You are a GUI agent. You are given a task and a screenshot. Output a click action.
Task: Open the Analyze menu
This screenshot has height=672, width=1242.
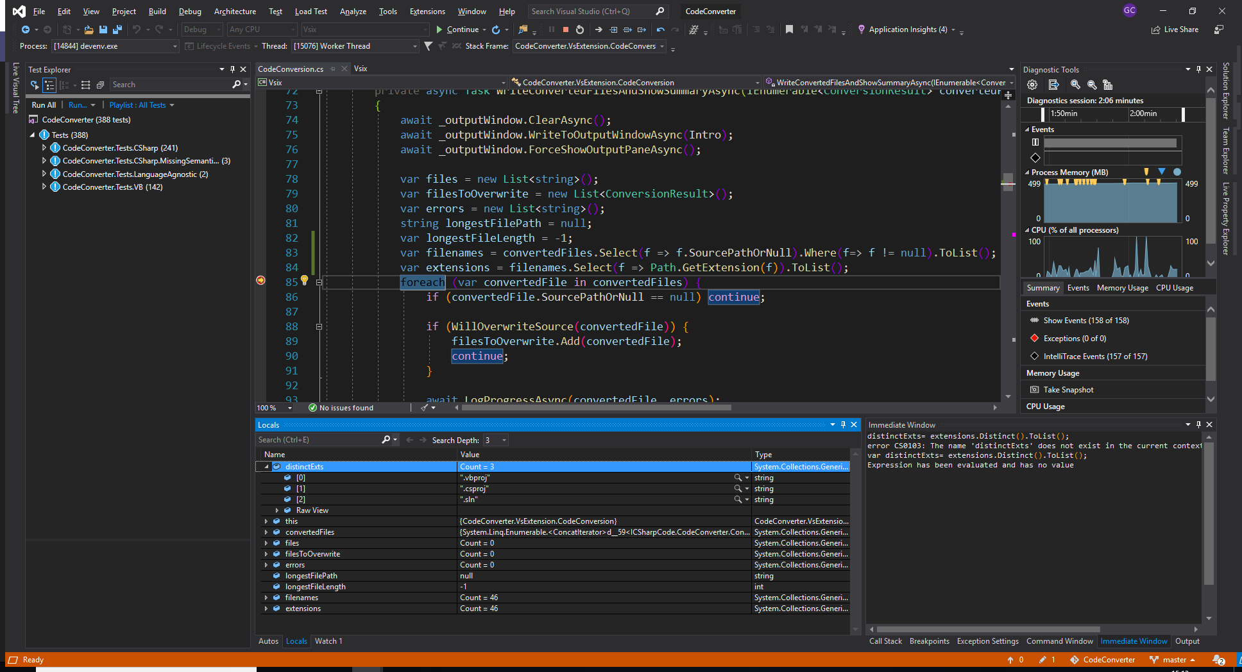[353, 11]
